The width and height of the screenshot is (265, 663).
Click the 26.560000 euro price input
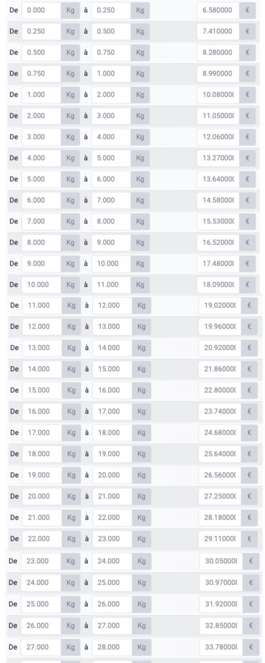(220, 475)
